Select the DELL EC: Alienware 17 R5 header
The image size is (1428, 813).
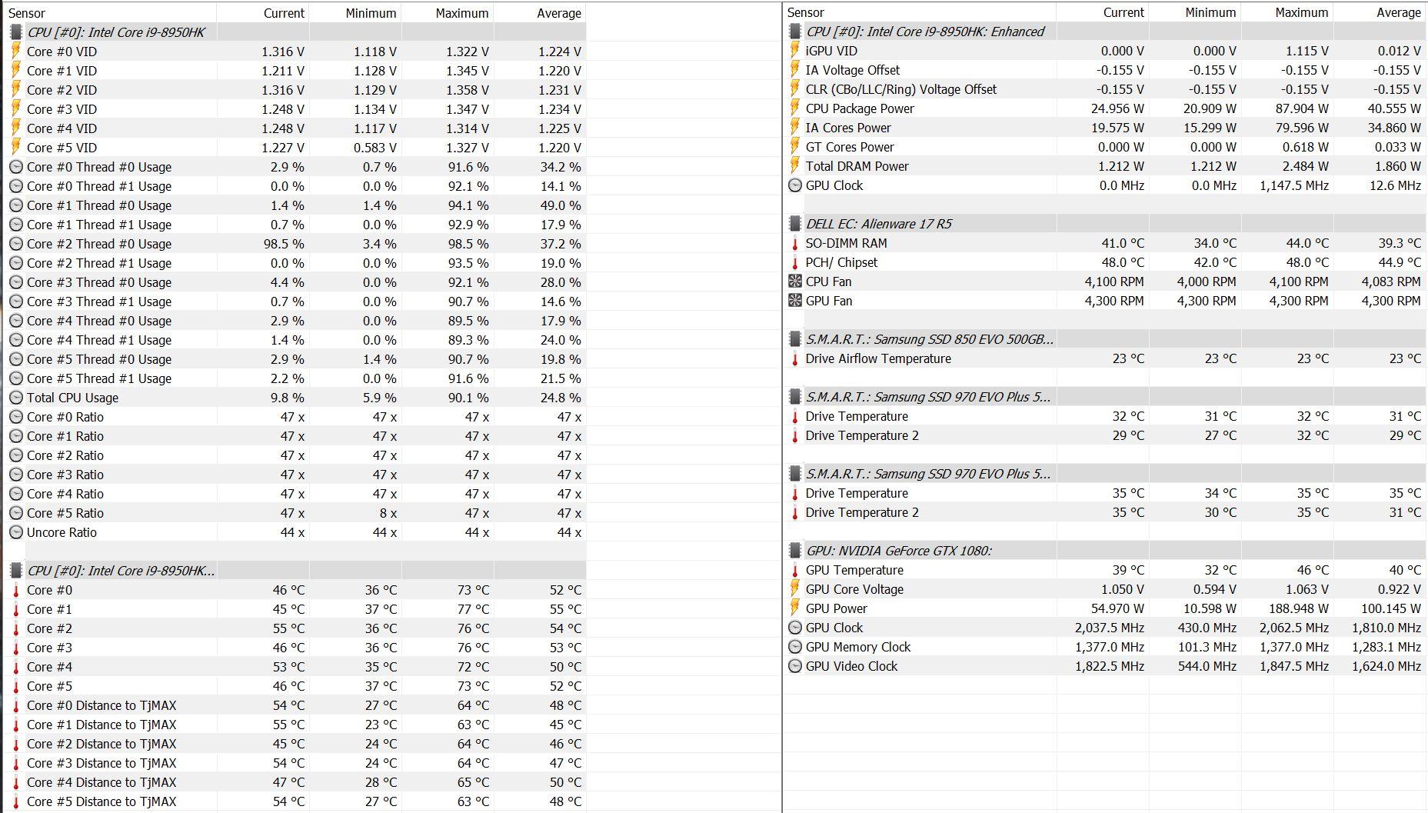[x=1106, y=224]
